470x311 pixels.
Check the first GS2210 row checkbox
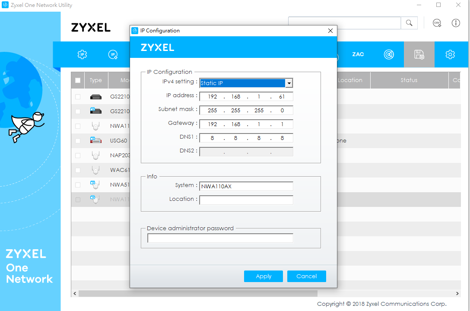coord(78,97)
